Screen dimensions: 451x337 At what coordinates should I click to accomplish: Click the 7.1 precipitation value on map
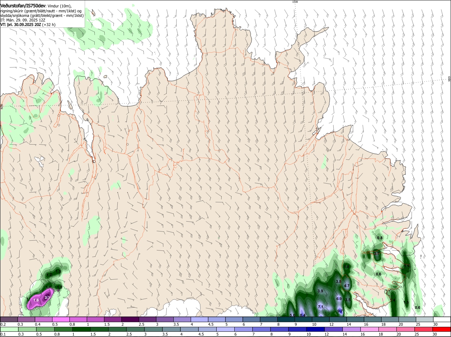pyautogui.click(x=321, y=307)
